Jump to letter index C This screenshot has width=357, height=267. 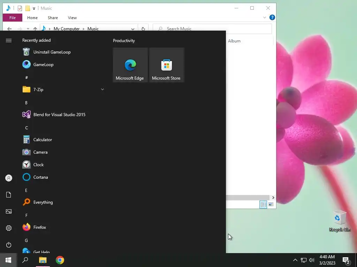click(26, 128)
